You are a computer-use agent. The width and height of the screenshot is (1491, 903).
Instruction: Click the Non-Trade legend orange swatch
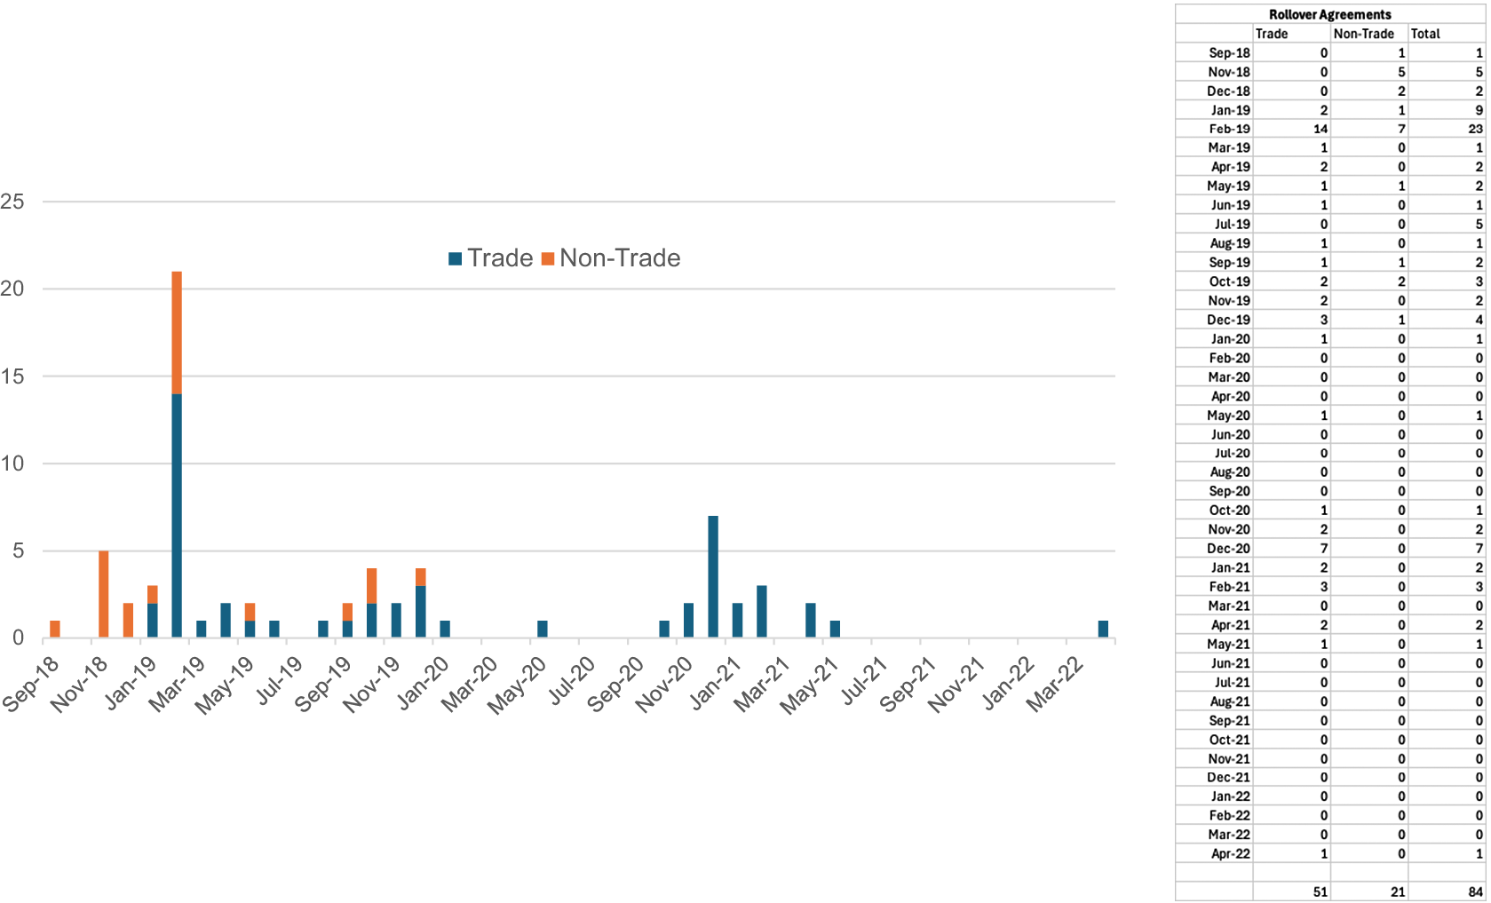[548, 259]
